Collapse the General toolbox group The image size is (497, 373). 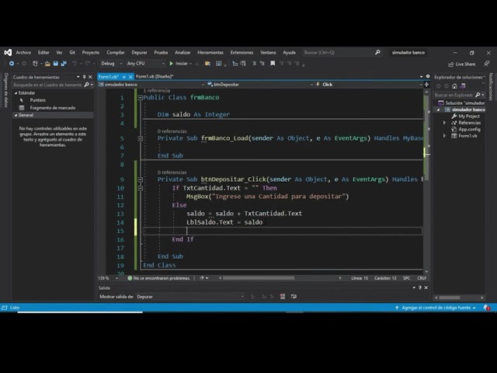coord(16,115)
